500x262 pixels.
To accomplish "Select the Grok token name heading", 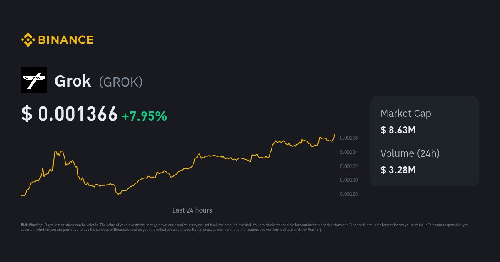I will pyautogui.click(x=72, y=81).
